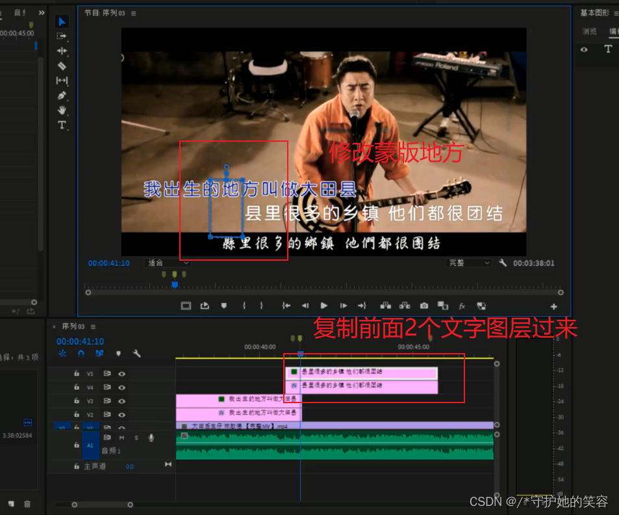Add marker in timeline panel

118,354
